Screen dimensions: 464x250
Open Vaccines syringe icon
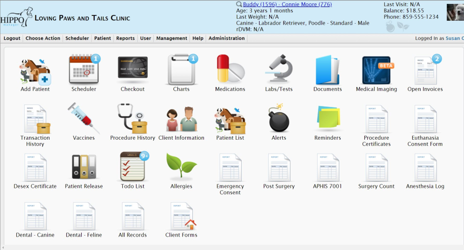pos(84,118)
